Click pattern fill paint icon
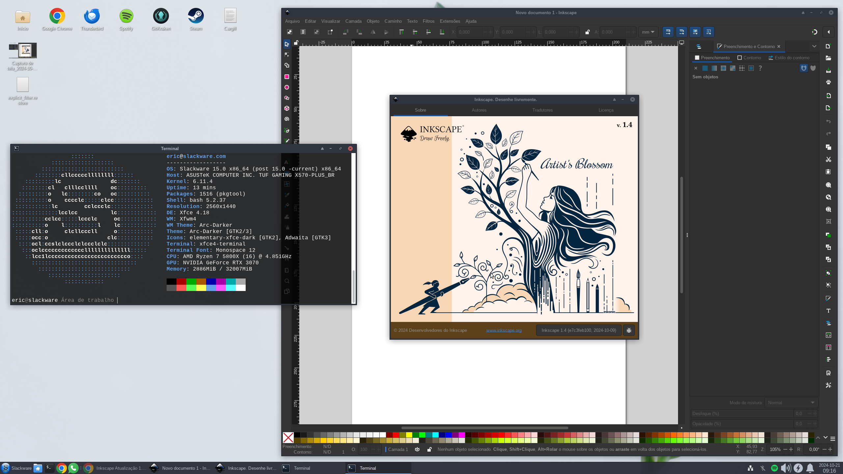Image resolution: width=843 pixels, height=474 pixels. (742, 68)
